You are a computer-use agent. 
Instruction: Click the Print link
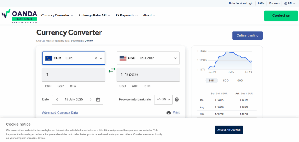tap(176, 112)
